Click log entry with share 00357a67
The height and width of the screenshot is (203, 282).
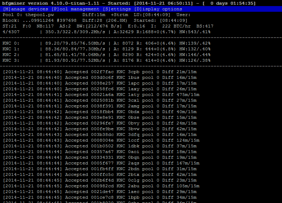point(100,152)
